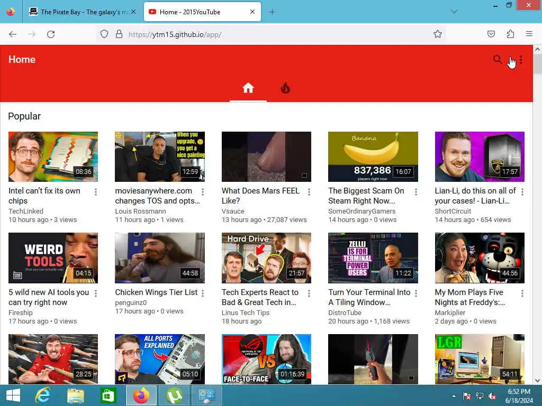Play Intel can't fix its own chips thumbnail
542x406 pixels.
click(x=53, y=156)
